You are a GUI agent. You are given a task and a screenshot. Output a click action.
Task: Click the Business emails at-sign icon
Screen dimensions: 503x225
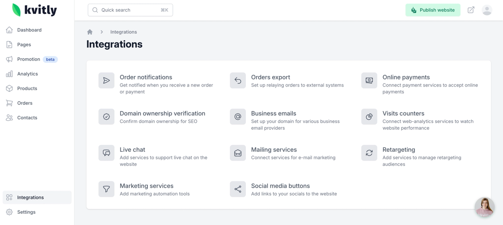click(x=238, y=117)
